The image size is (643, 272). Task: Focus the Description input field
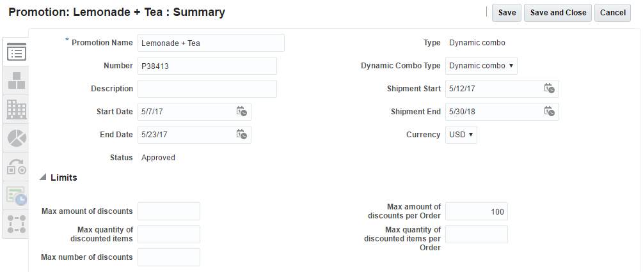tap(207, 89)
